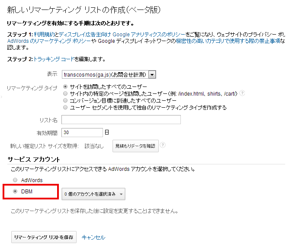
Task: Select ユーザー セグメント custom remarketing type radio
Action: (x=65, y=107)
